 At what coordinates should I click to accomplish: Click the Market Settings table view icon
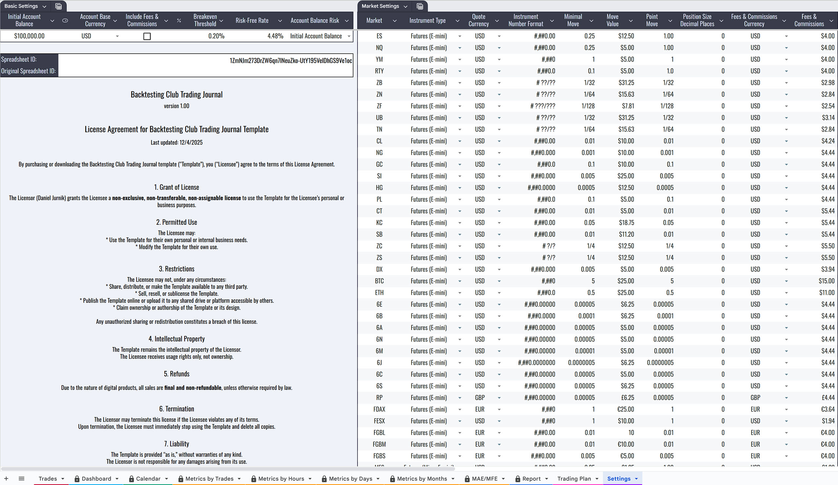[420, 6]
